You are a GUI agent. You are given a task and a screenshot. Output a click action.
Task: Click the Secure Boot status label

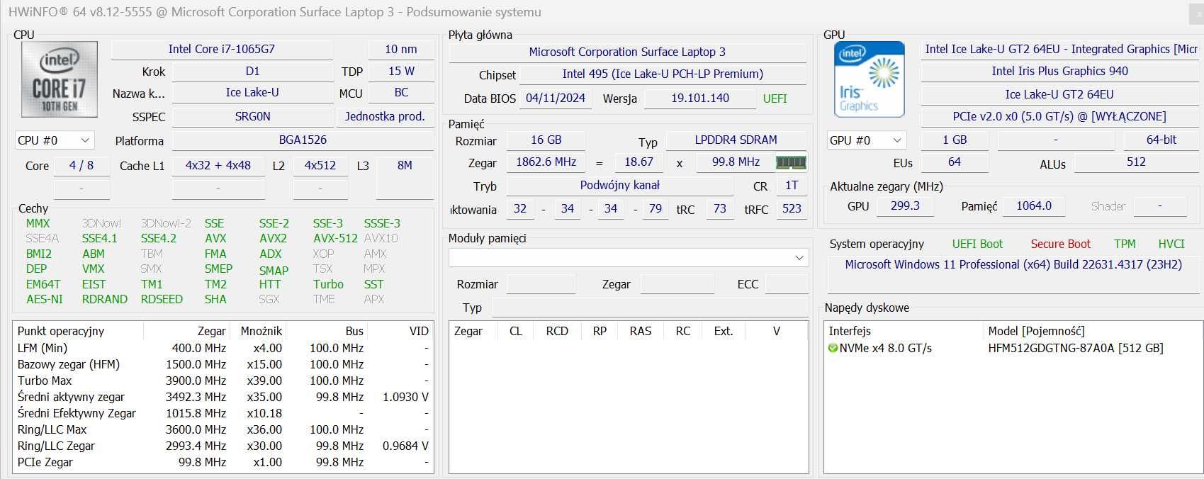[x=1060, y=244]
